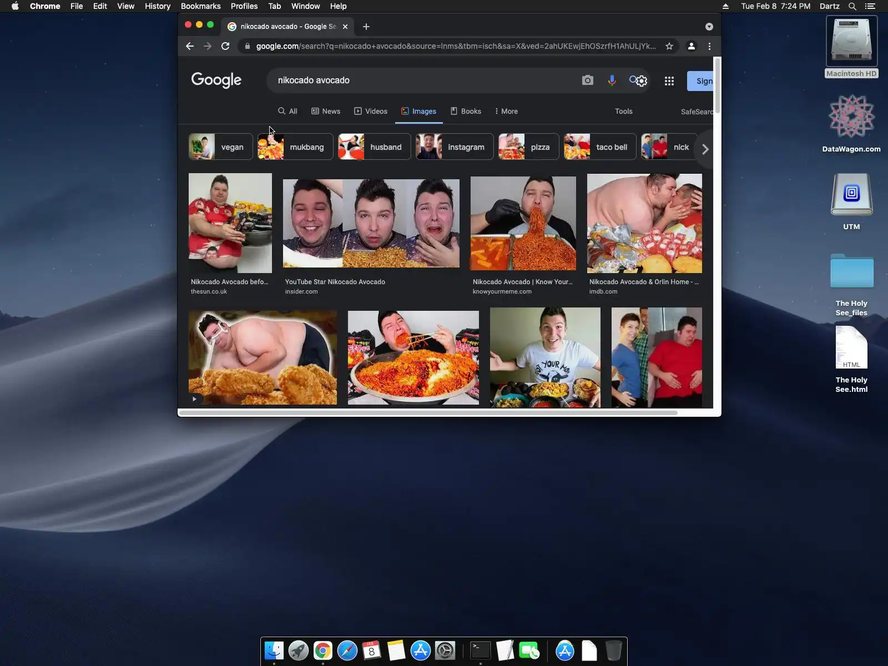Click the Google logo
This screenshot has height=666, width=888.
pos(216,80)
